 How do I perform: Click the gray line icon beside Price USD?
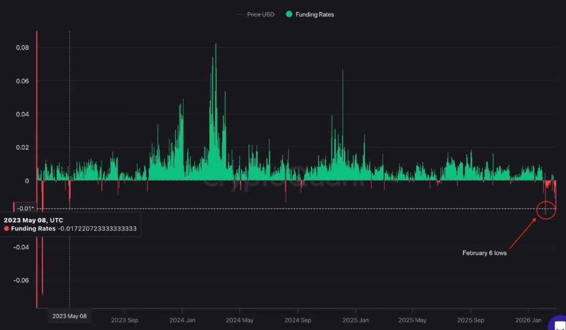[x=242, y=14]
